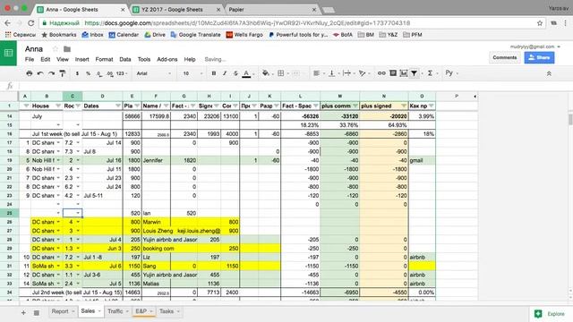Screen dimensions: 573x322
Task: Expand dropdown in Nob Hill row 19
Action: coord(58,160)
